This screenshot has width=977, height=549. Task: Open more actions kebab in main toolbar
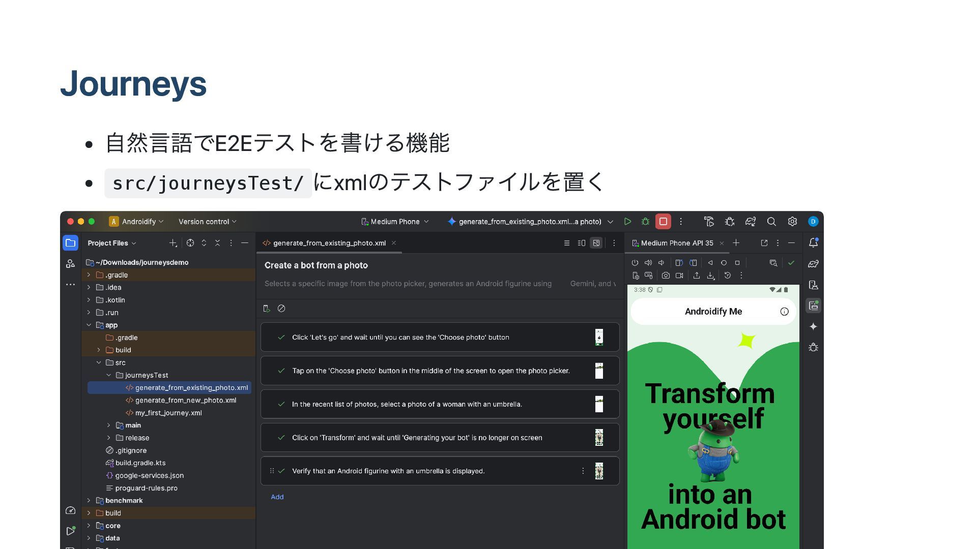(681, 222)
